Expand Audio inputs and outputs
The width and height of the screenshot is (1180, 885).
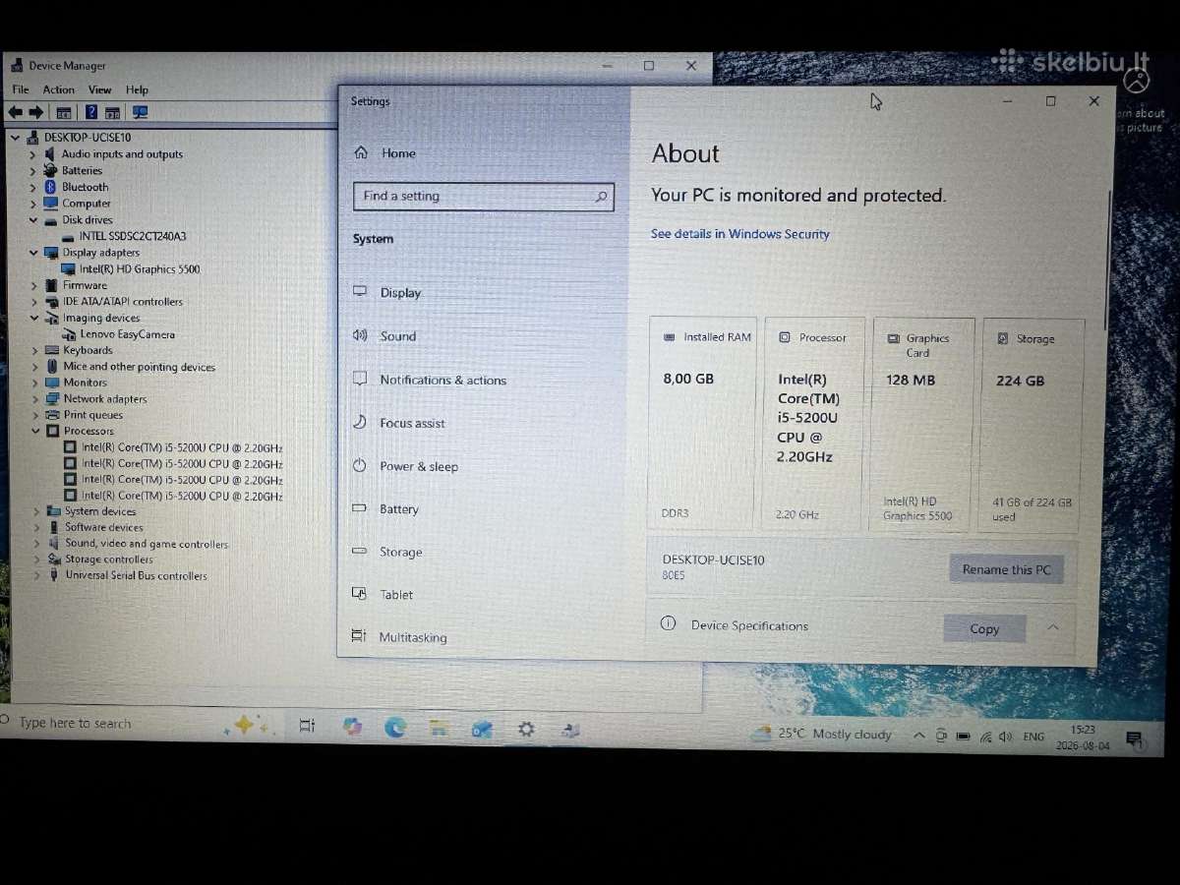(32, 154)
